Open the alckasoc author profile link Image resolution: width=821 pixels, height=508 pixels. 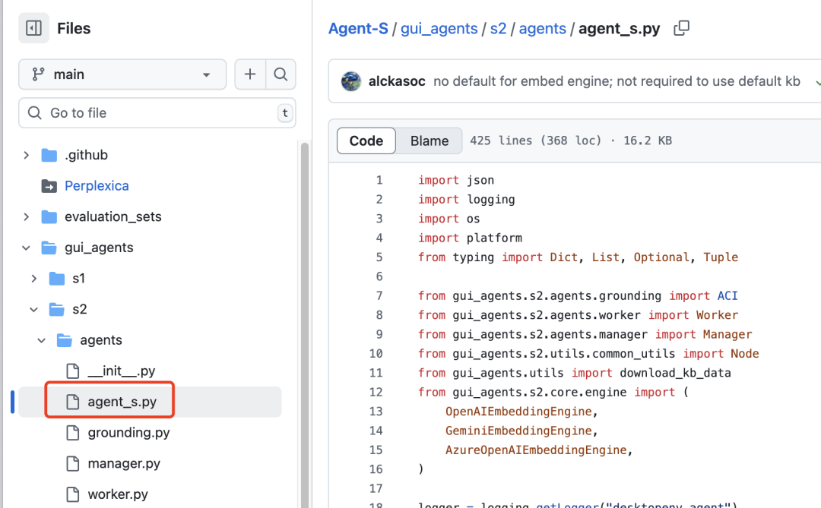[x=396, y=81]
